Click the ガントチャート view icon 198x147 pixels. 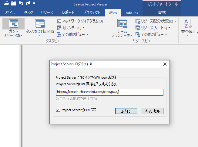pos(14,24)
